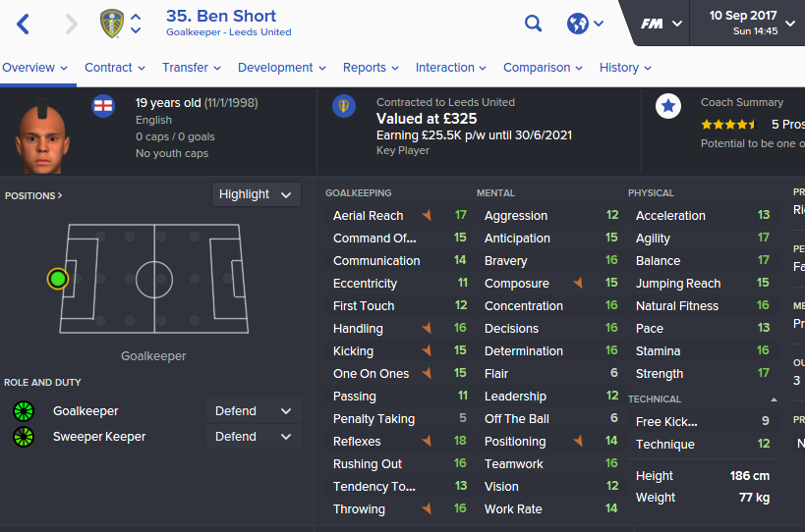Screen dimensions: 805x532
Task: Select the Goalkeeper role suitability icon
Action: pyautogui.click(x=24, y=411)
